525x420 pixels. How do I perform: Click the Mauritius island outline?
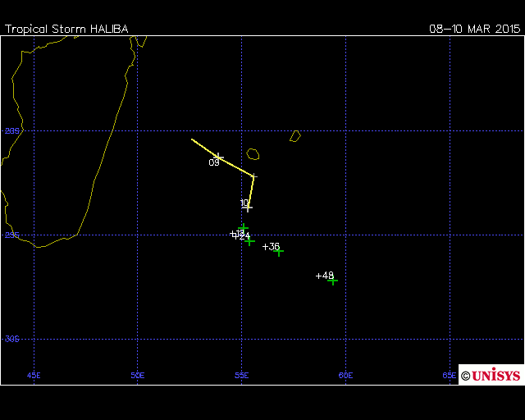tap(295, 135)
